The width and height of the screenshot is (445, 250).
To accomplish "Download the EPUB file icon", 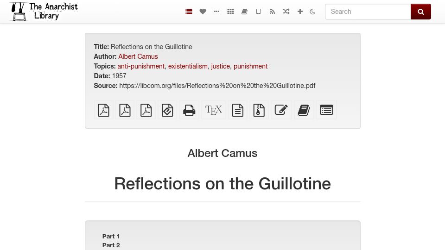I will point(167,110).
